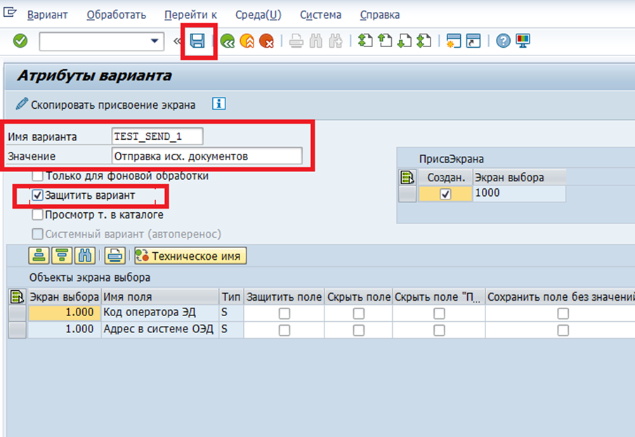Image resolution: width=635 pixels, height=437 pixels.
Task: Uncheck the 'Защитить вариант' checkbox
Action: click(38, 195)
